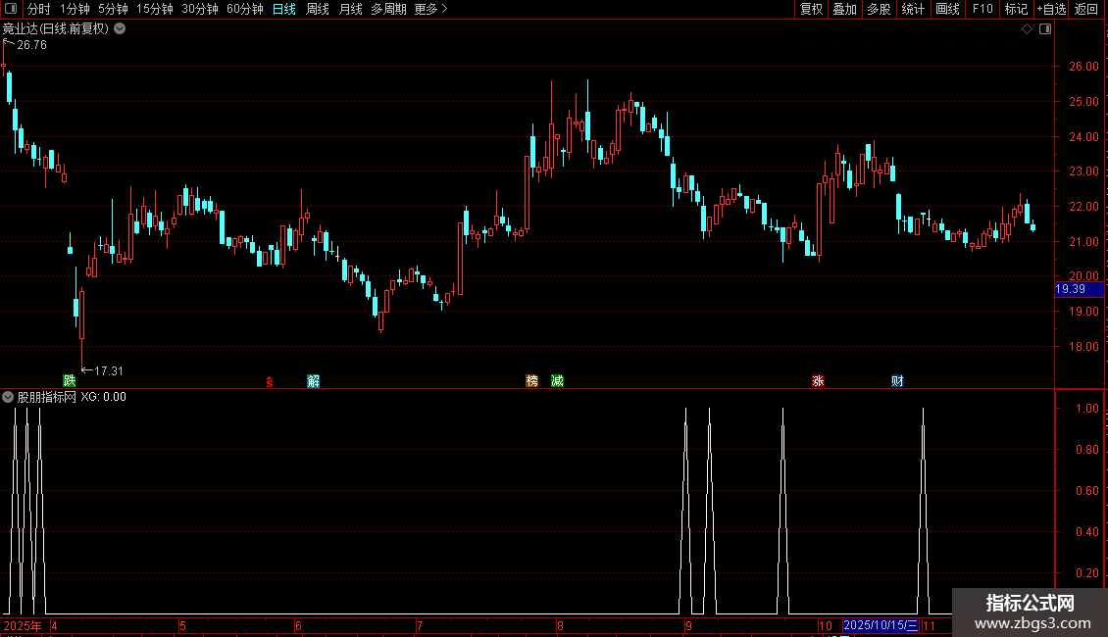The image size is (1108, 637).
Task: Open the stock name dropdown arrow
Action: pyautogui.click(x=121, y=29)
